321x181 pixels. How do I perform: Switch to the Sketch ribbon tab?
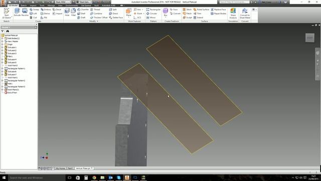[24, 6]
